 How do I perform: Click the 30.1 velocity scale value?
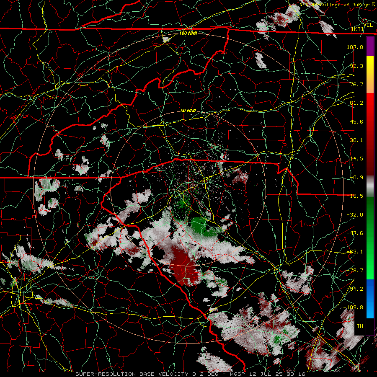pos(356,140)
